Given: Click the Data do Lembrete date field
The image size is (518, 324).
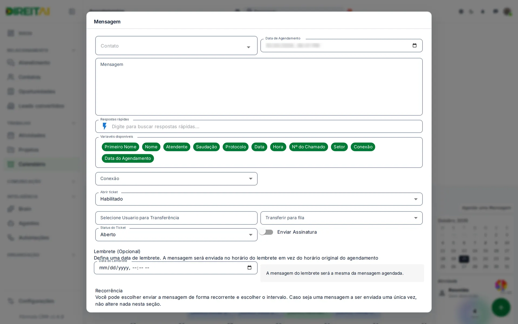Looking at the screenshot, I should [x=175, y=268].
